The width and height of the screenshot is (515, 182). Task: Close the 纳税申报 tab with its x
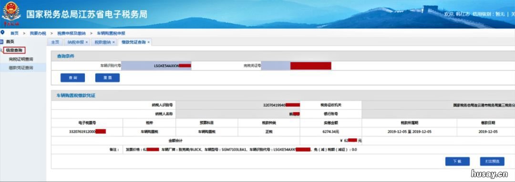point(86,42)
